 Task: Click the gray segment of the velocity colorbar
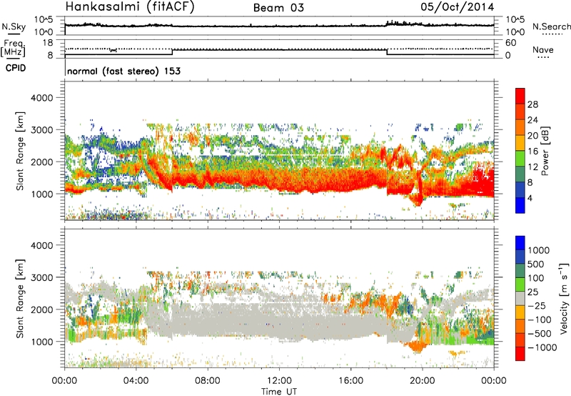coord(520,298)
